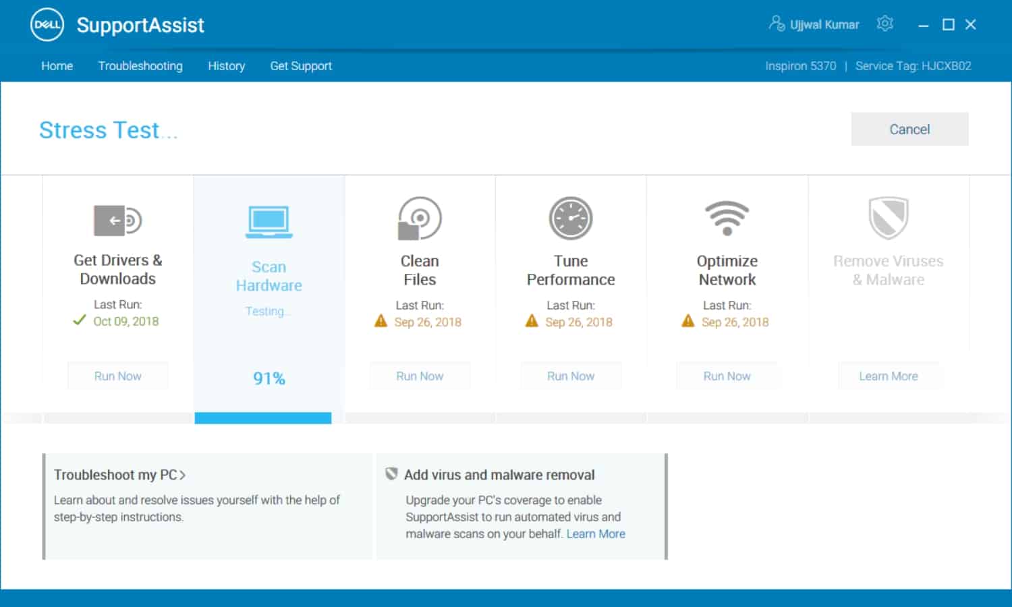Click the Ujjwal Kumar username
Screen dimensions: 1012x607
coord(824,25)
